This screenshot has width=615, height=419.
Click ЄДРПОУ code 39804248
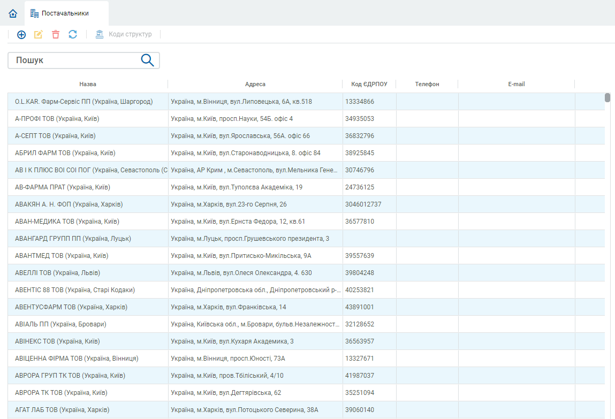click(360, 273)
